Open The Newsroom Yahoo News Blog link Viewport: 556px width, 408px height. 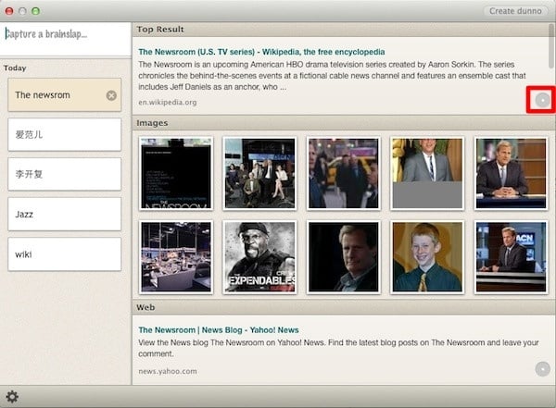click(218, 329)
